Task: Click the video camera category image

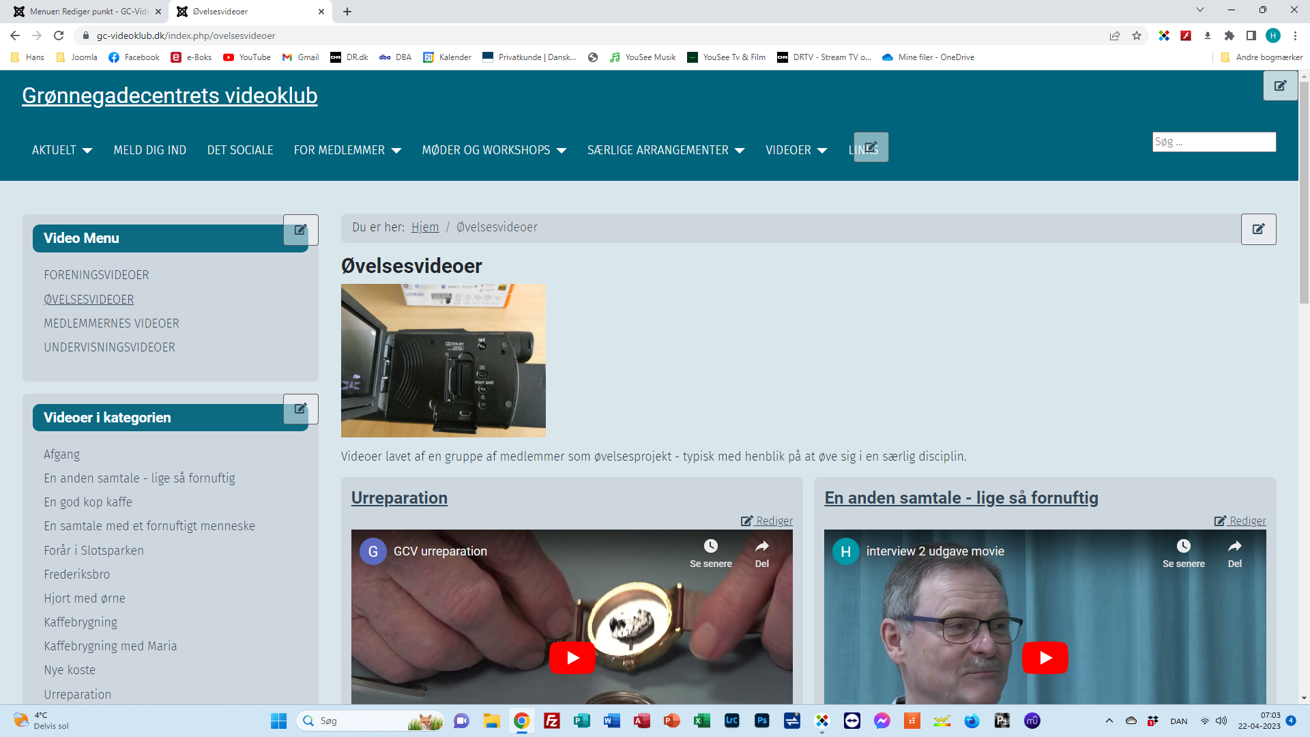Action: click(443, 361)
